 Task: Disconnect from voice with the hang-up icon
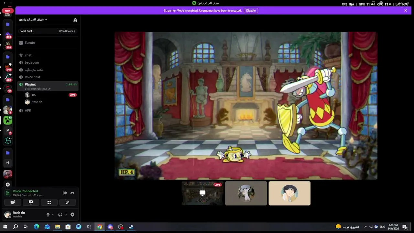coord(72,193)
